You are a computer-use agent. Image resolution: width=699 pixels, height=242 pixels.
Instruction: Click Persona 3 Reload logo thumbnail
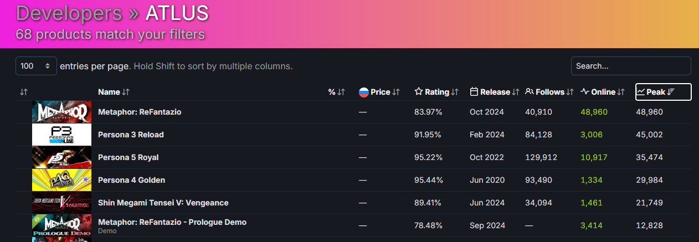click(61, 135)
